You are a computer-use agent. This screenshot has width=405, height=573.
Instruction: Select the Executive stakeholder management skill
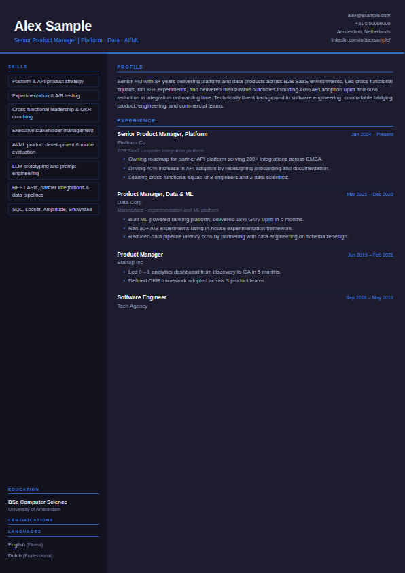[x=53, y=131]
